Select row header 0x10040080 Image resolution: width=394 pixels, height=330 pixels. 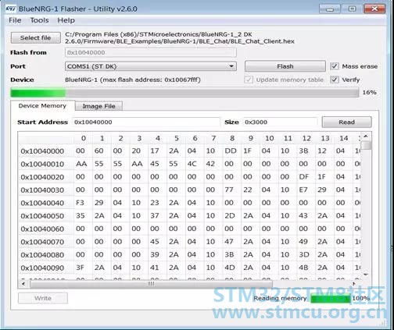[x=45, y=255]
